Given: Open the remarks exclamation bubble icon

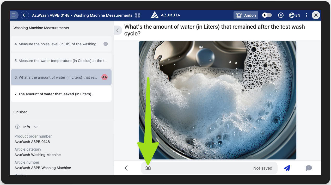Looking at the screenshot, I should point(309,168).
